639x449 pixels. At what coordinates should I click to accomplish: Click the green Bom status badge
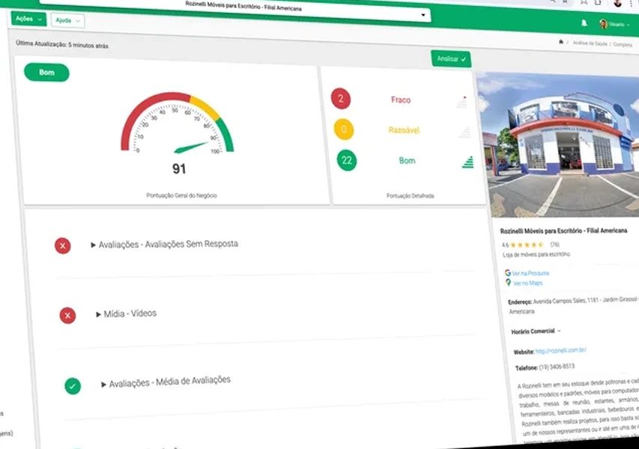coord(46,73)
